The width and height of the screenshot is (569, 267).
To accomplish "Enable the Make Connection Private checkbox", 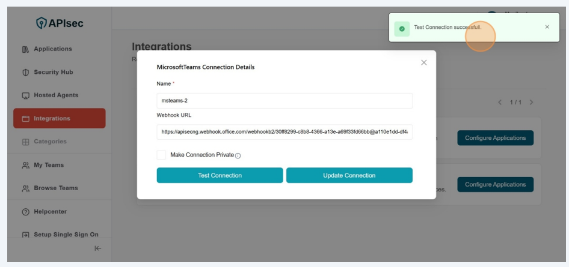I will (x=161, y=155).
